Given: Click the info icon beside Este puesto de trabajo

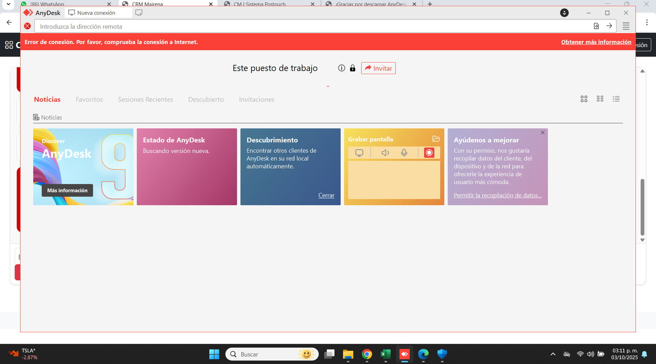Looking at the screenshot, I should pos(341,68).
